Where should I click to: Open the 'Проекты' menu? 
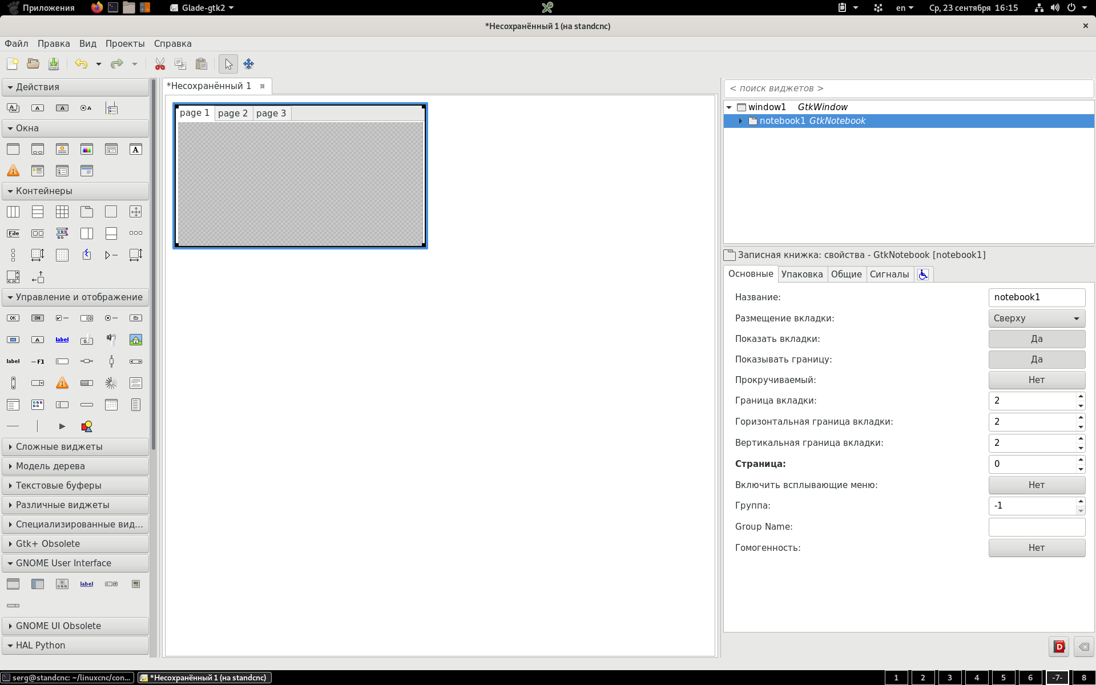124,44
